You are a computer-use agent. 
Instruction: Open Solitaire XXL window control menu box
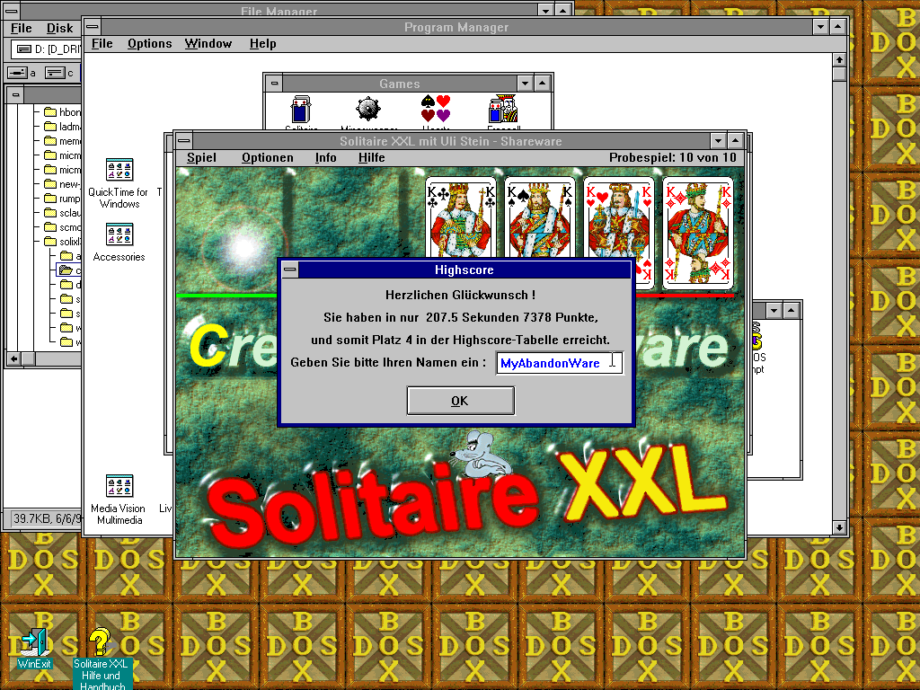[x=183, y=141]
